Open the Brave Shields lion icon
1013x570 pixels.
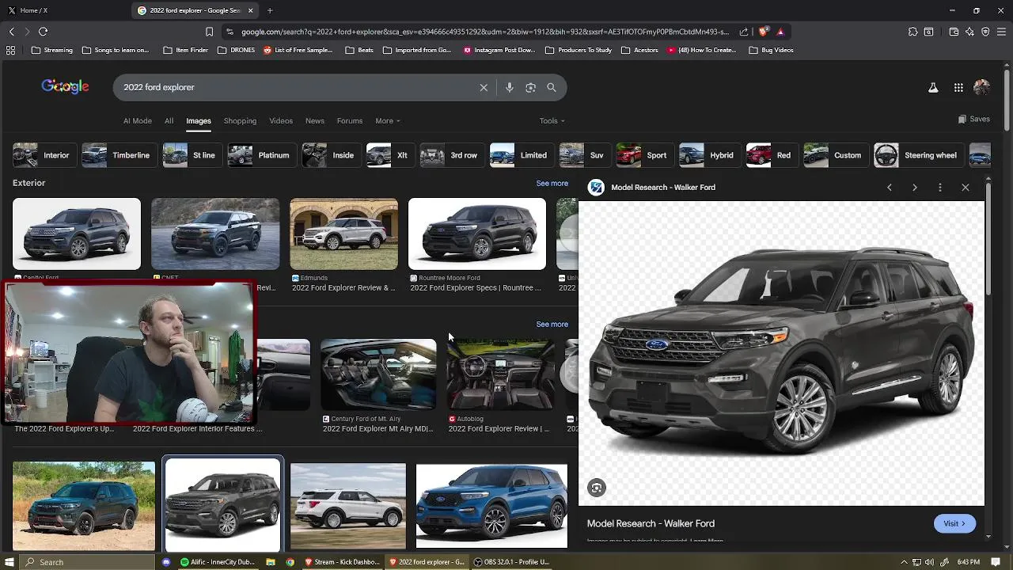click(763, 32)
